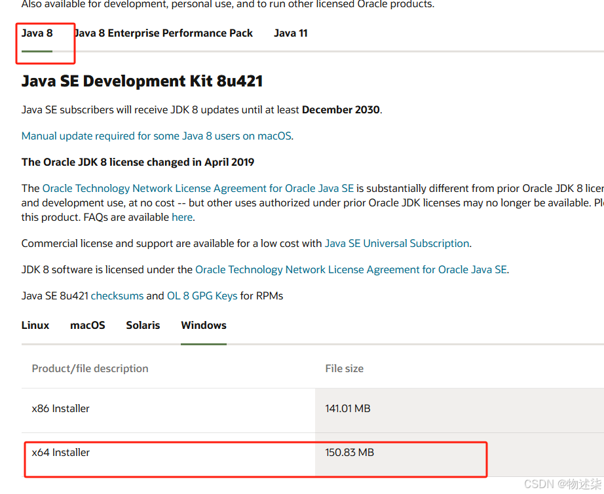Click the 'license changed in April 2019' heading

pos(138,162)
